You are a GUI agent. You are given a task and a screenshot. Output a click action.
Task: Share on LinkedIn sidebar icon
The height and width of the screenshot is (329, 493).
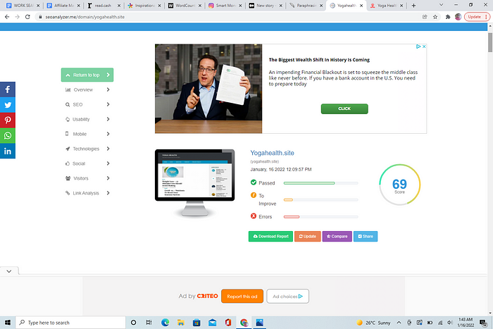pos(8,151)
